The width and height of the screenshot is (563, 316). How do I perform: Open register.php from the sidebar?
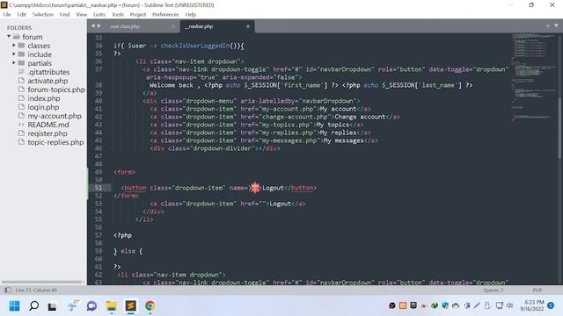point(48,133)
